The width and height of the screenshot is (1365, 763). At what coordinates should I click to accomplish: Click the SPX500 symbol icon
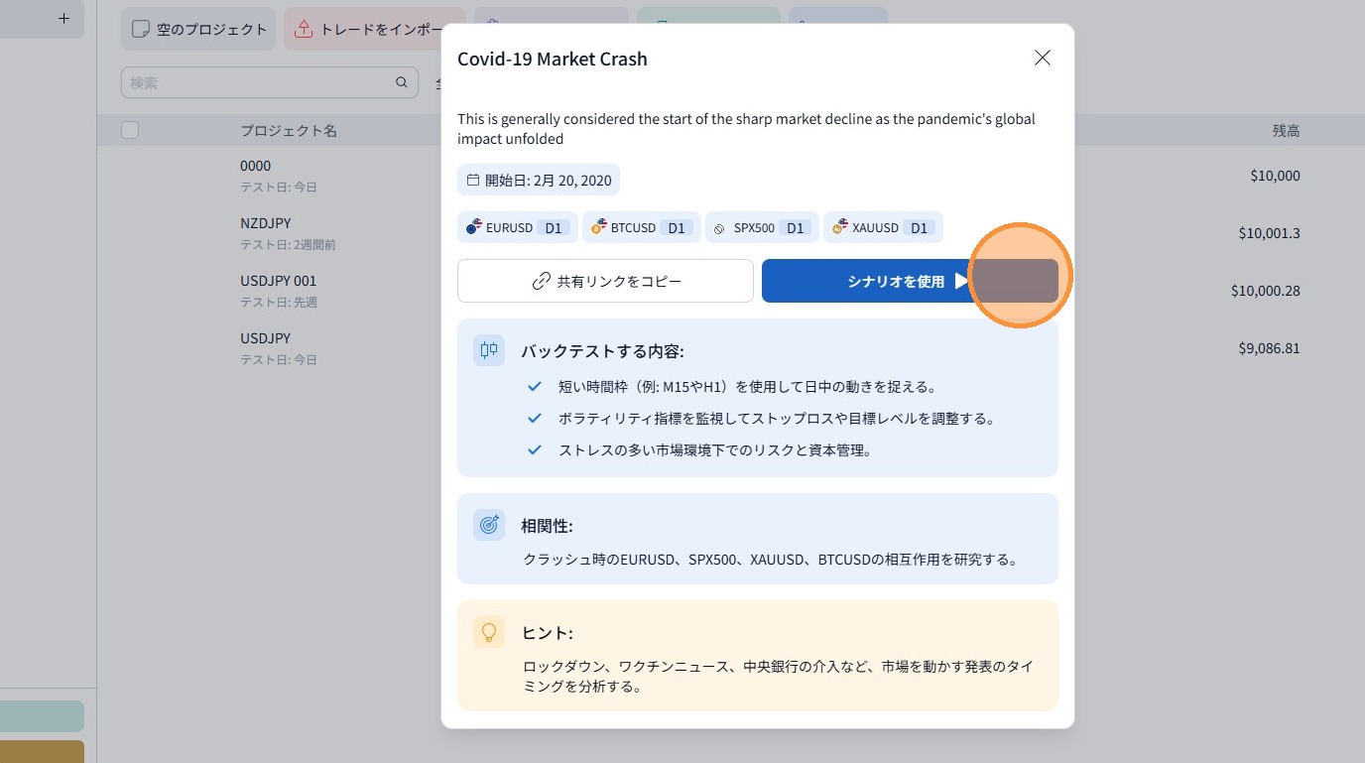point(720,228)
